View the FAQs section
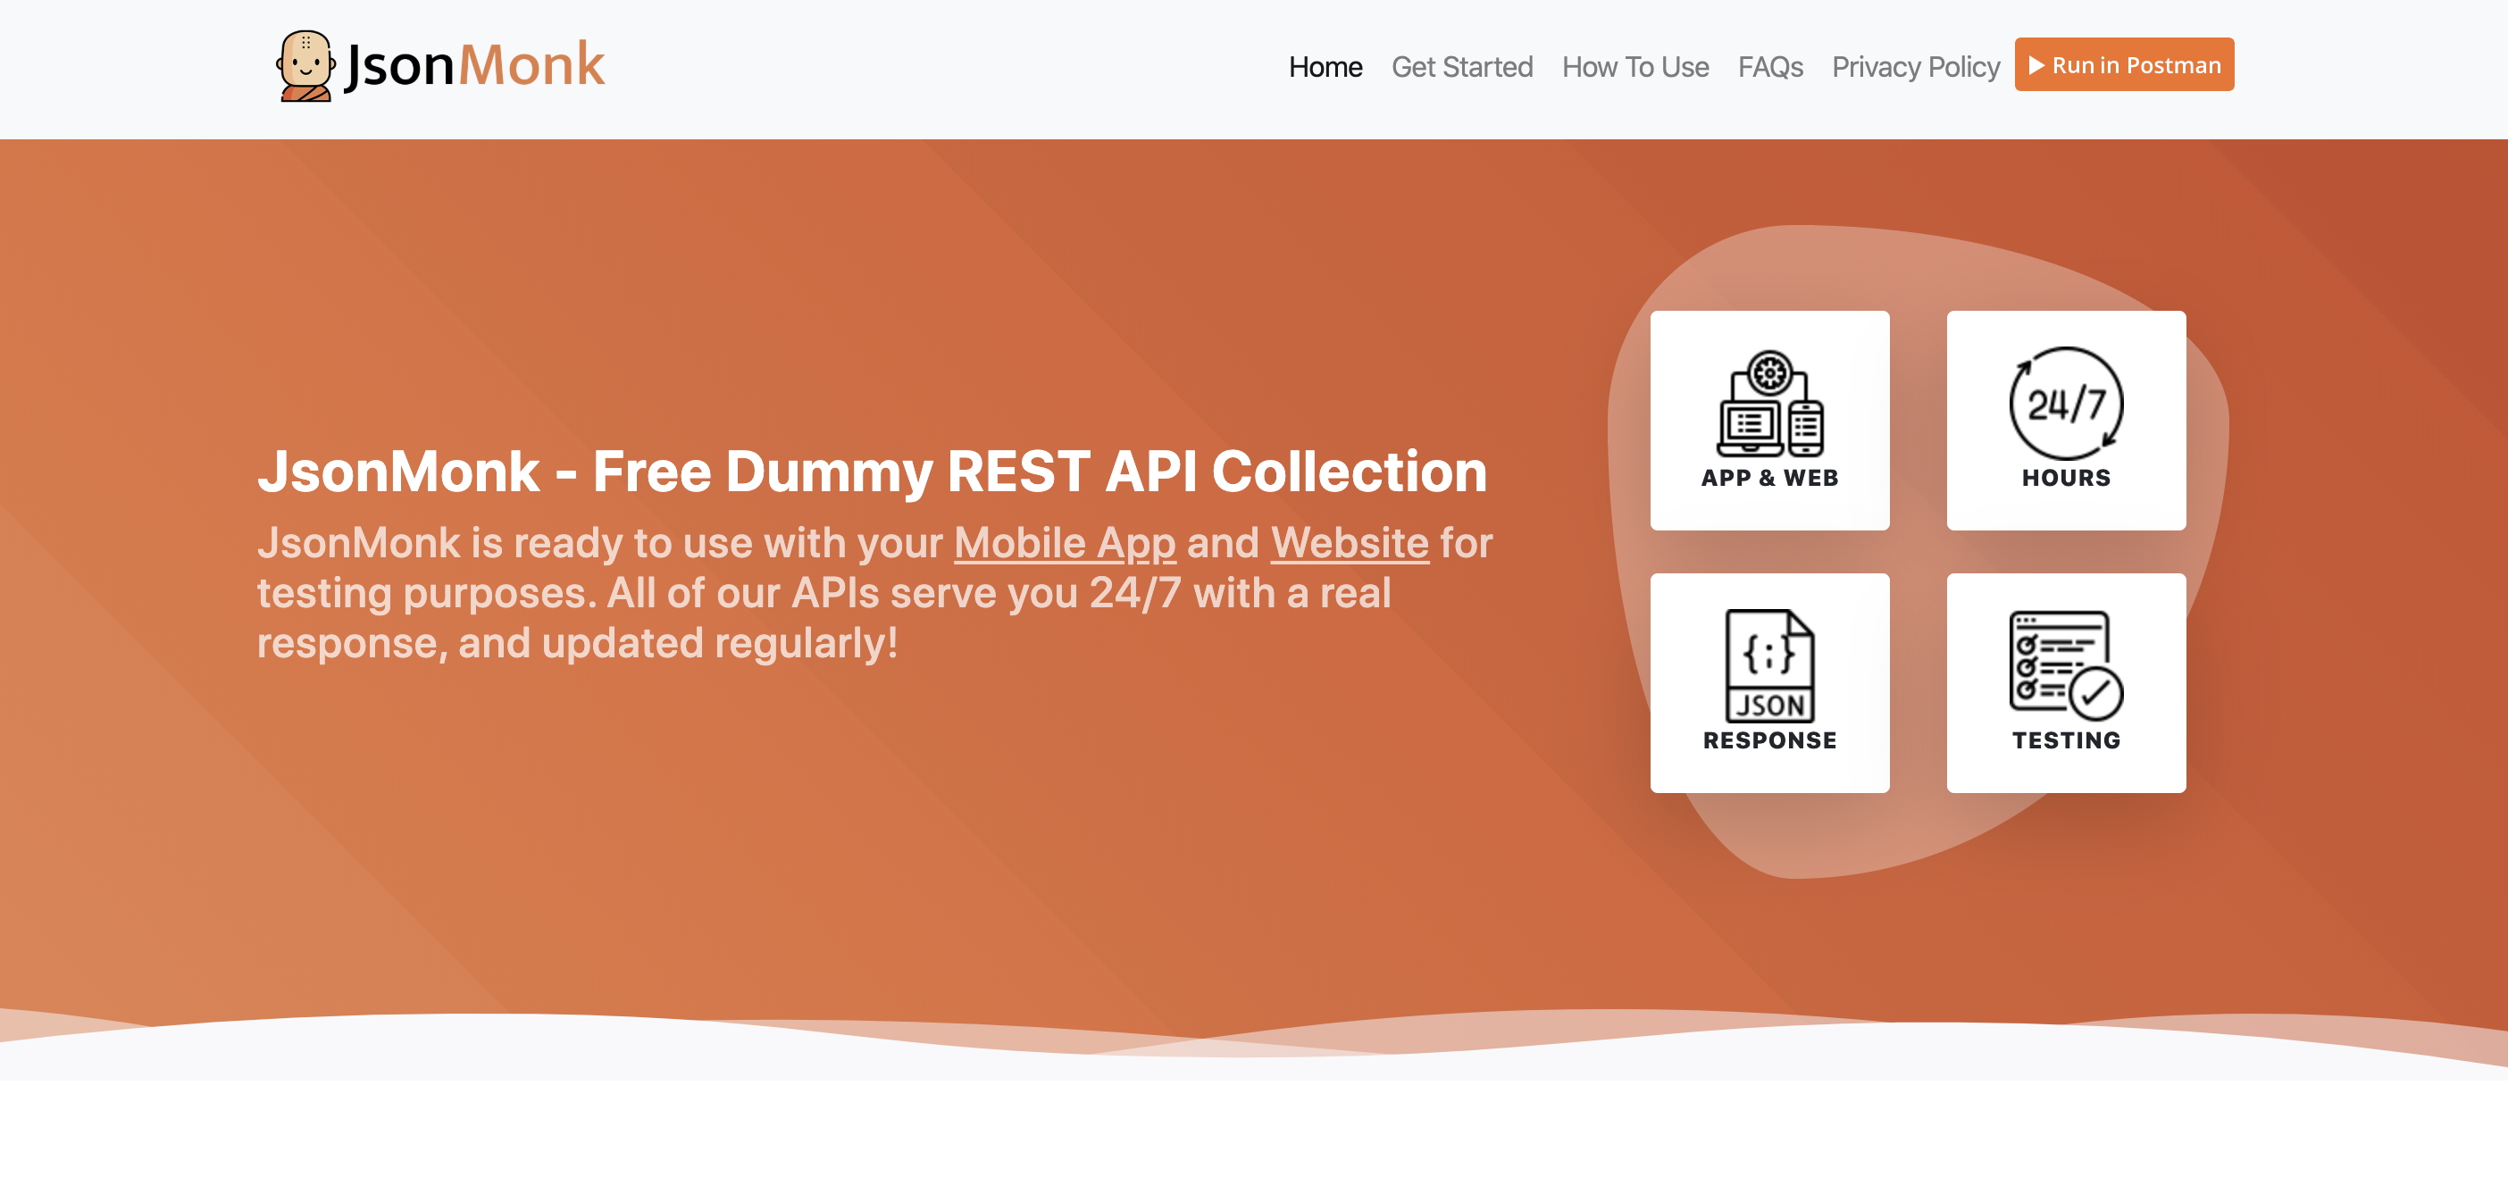The image size is (2508, 1186). (1770, 66)
